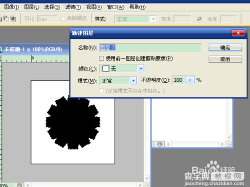Click second window scroll left arrow
Viewport: 250px width, 187px height.
pyautogui.click(x=168, y=144)
